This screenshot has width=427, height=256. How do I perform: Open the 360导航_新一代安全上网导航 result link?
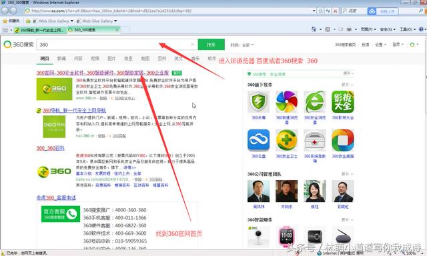click(74, 111)
